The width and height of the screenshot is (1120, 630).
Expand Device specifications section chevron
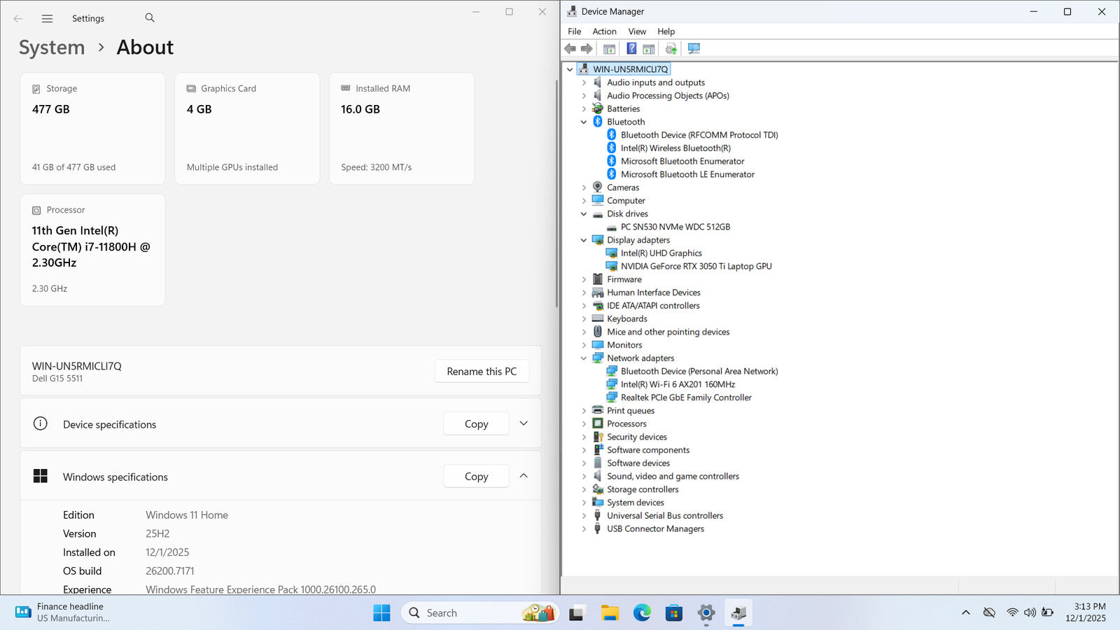[x=524, y=423]
